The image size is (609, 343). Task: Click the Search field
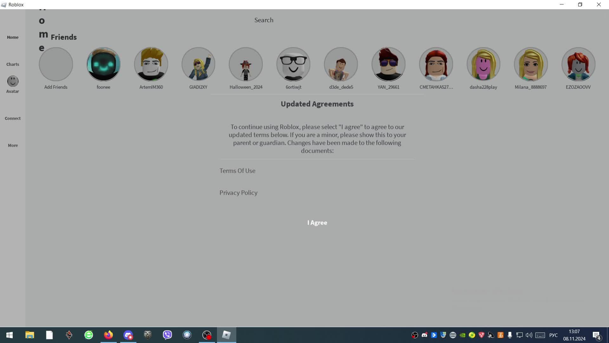264,20
